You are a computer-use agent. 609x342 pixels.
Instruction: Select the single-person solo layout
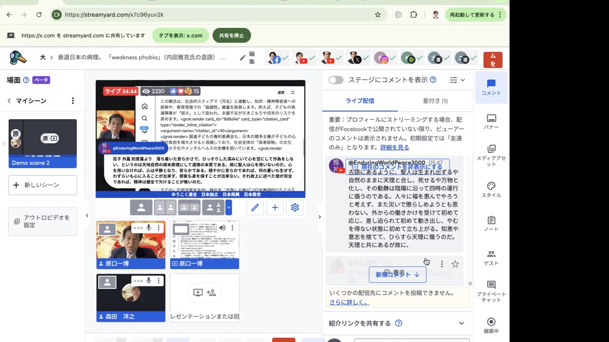coord(141,208)
